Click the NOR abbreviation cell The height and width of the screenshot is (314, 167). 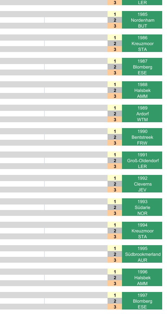click(x=142, y=213)
